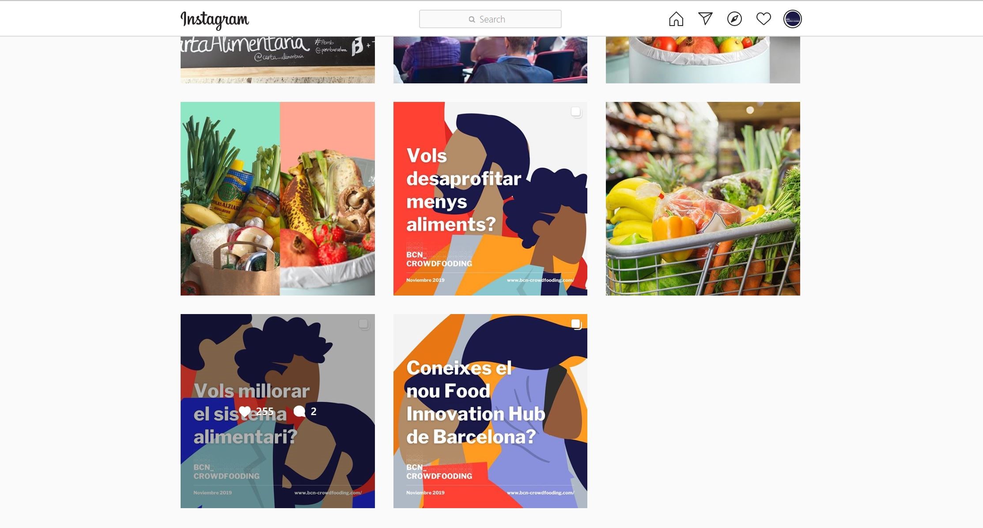Open the profile avatar icon
The height and width of the screenshot is (528, 983).
pyautogui.click(x=793, y=19)
